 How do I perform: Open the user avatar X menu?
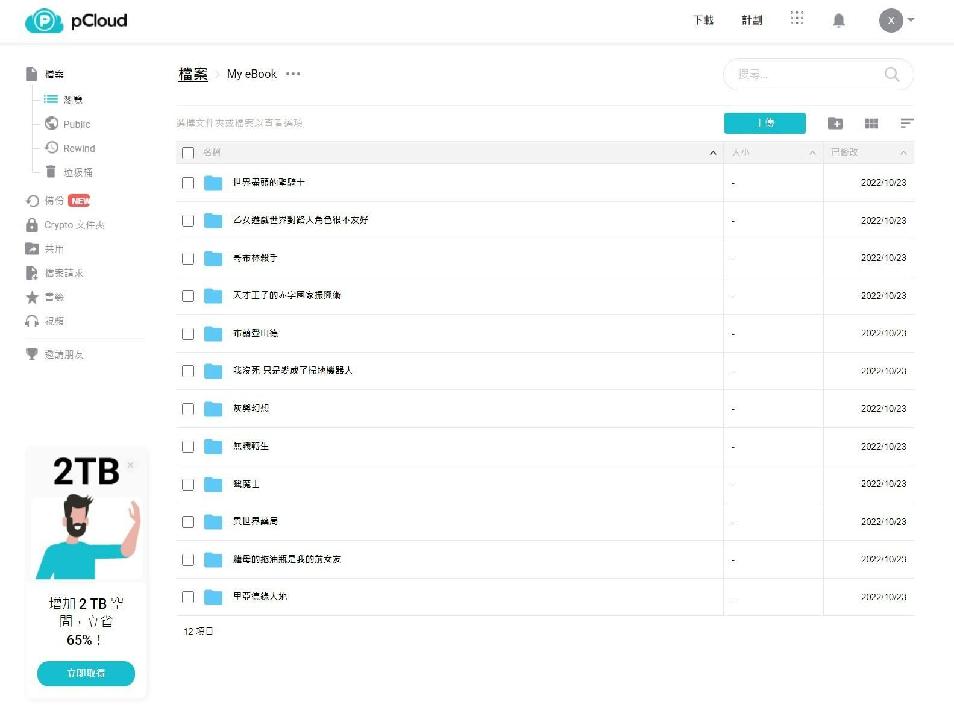pos(896,20)
